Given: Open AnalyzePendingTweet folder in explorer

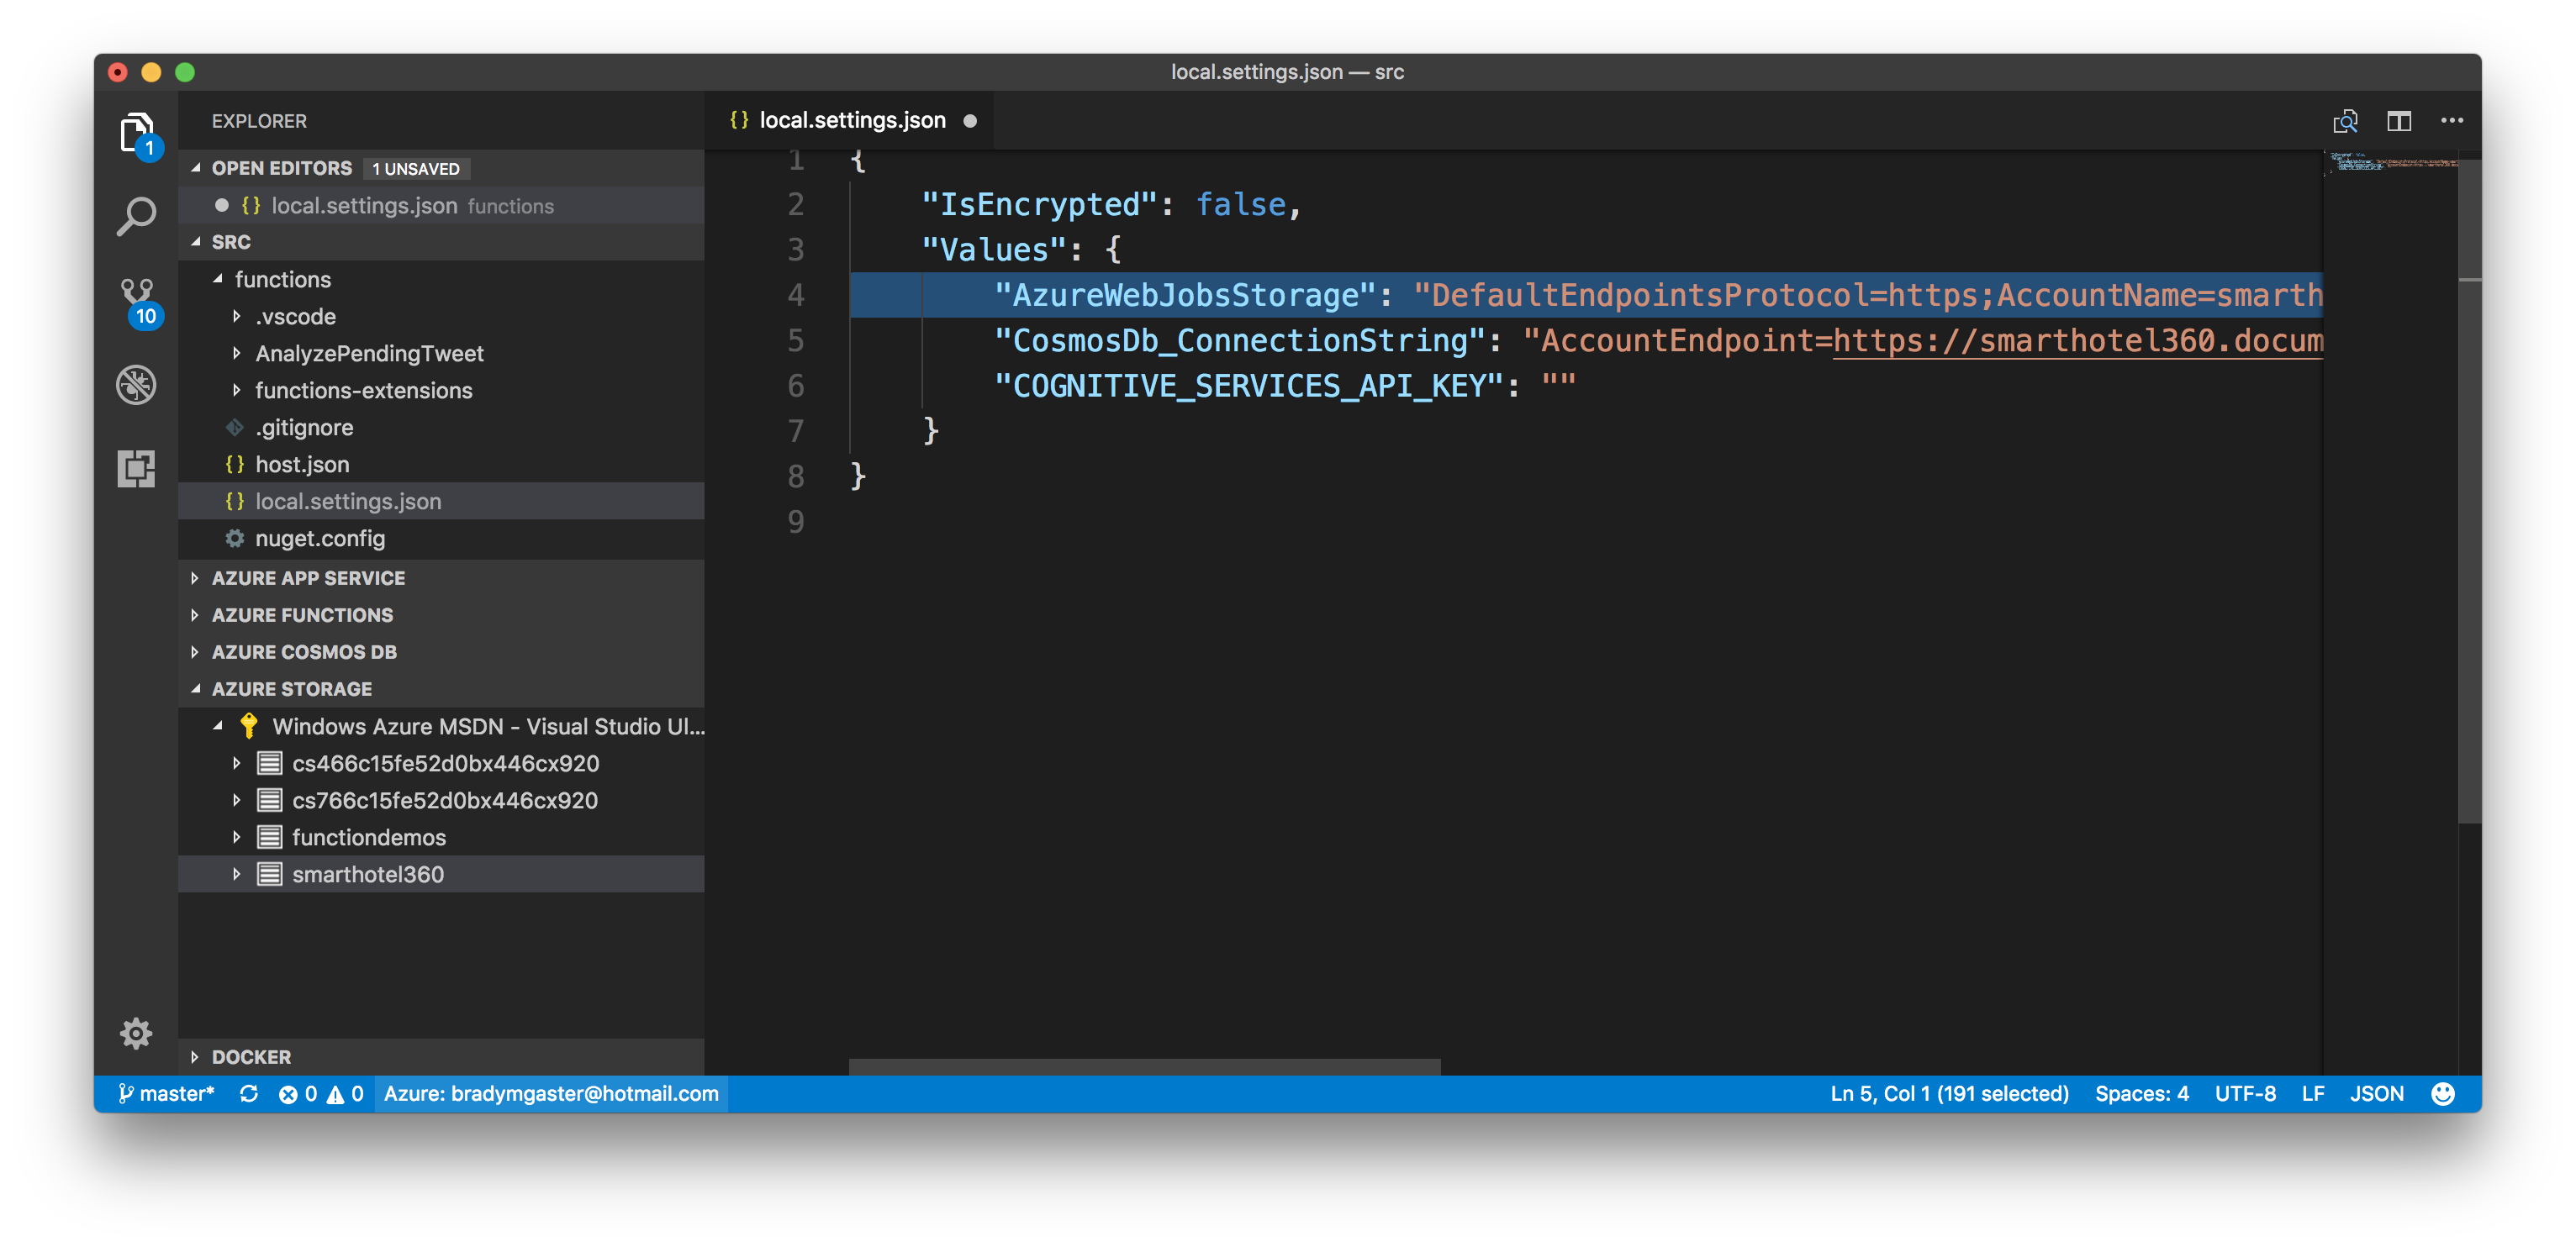Looking at the screenshot, I should point(370,351).
